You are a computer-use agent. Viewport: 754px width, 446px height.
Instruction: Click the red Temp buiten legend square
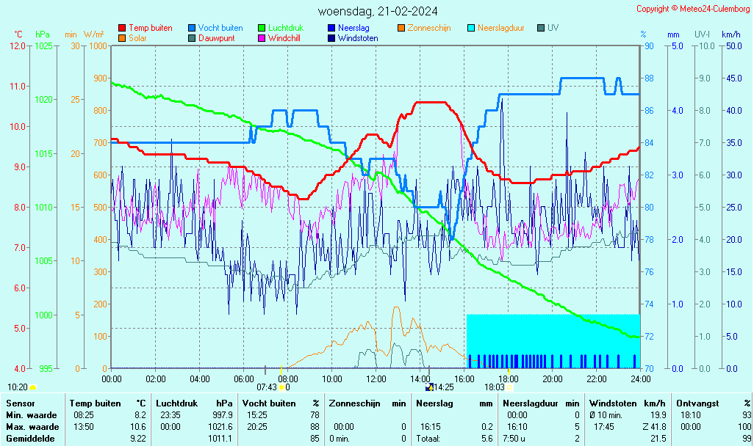click(x=122, y=28)
